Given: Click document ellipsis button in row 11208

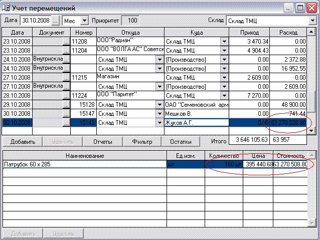Looking at the screenshot, I should point(65,42).
